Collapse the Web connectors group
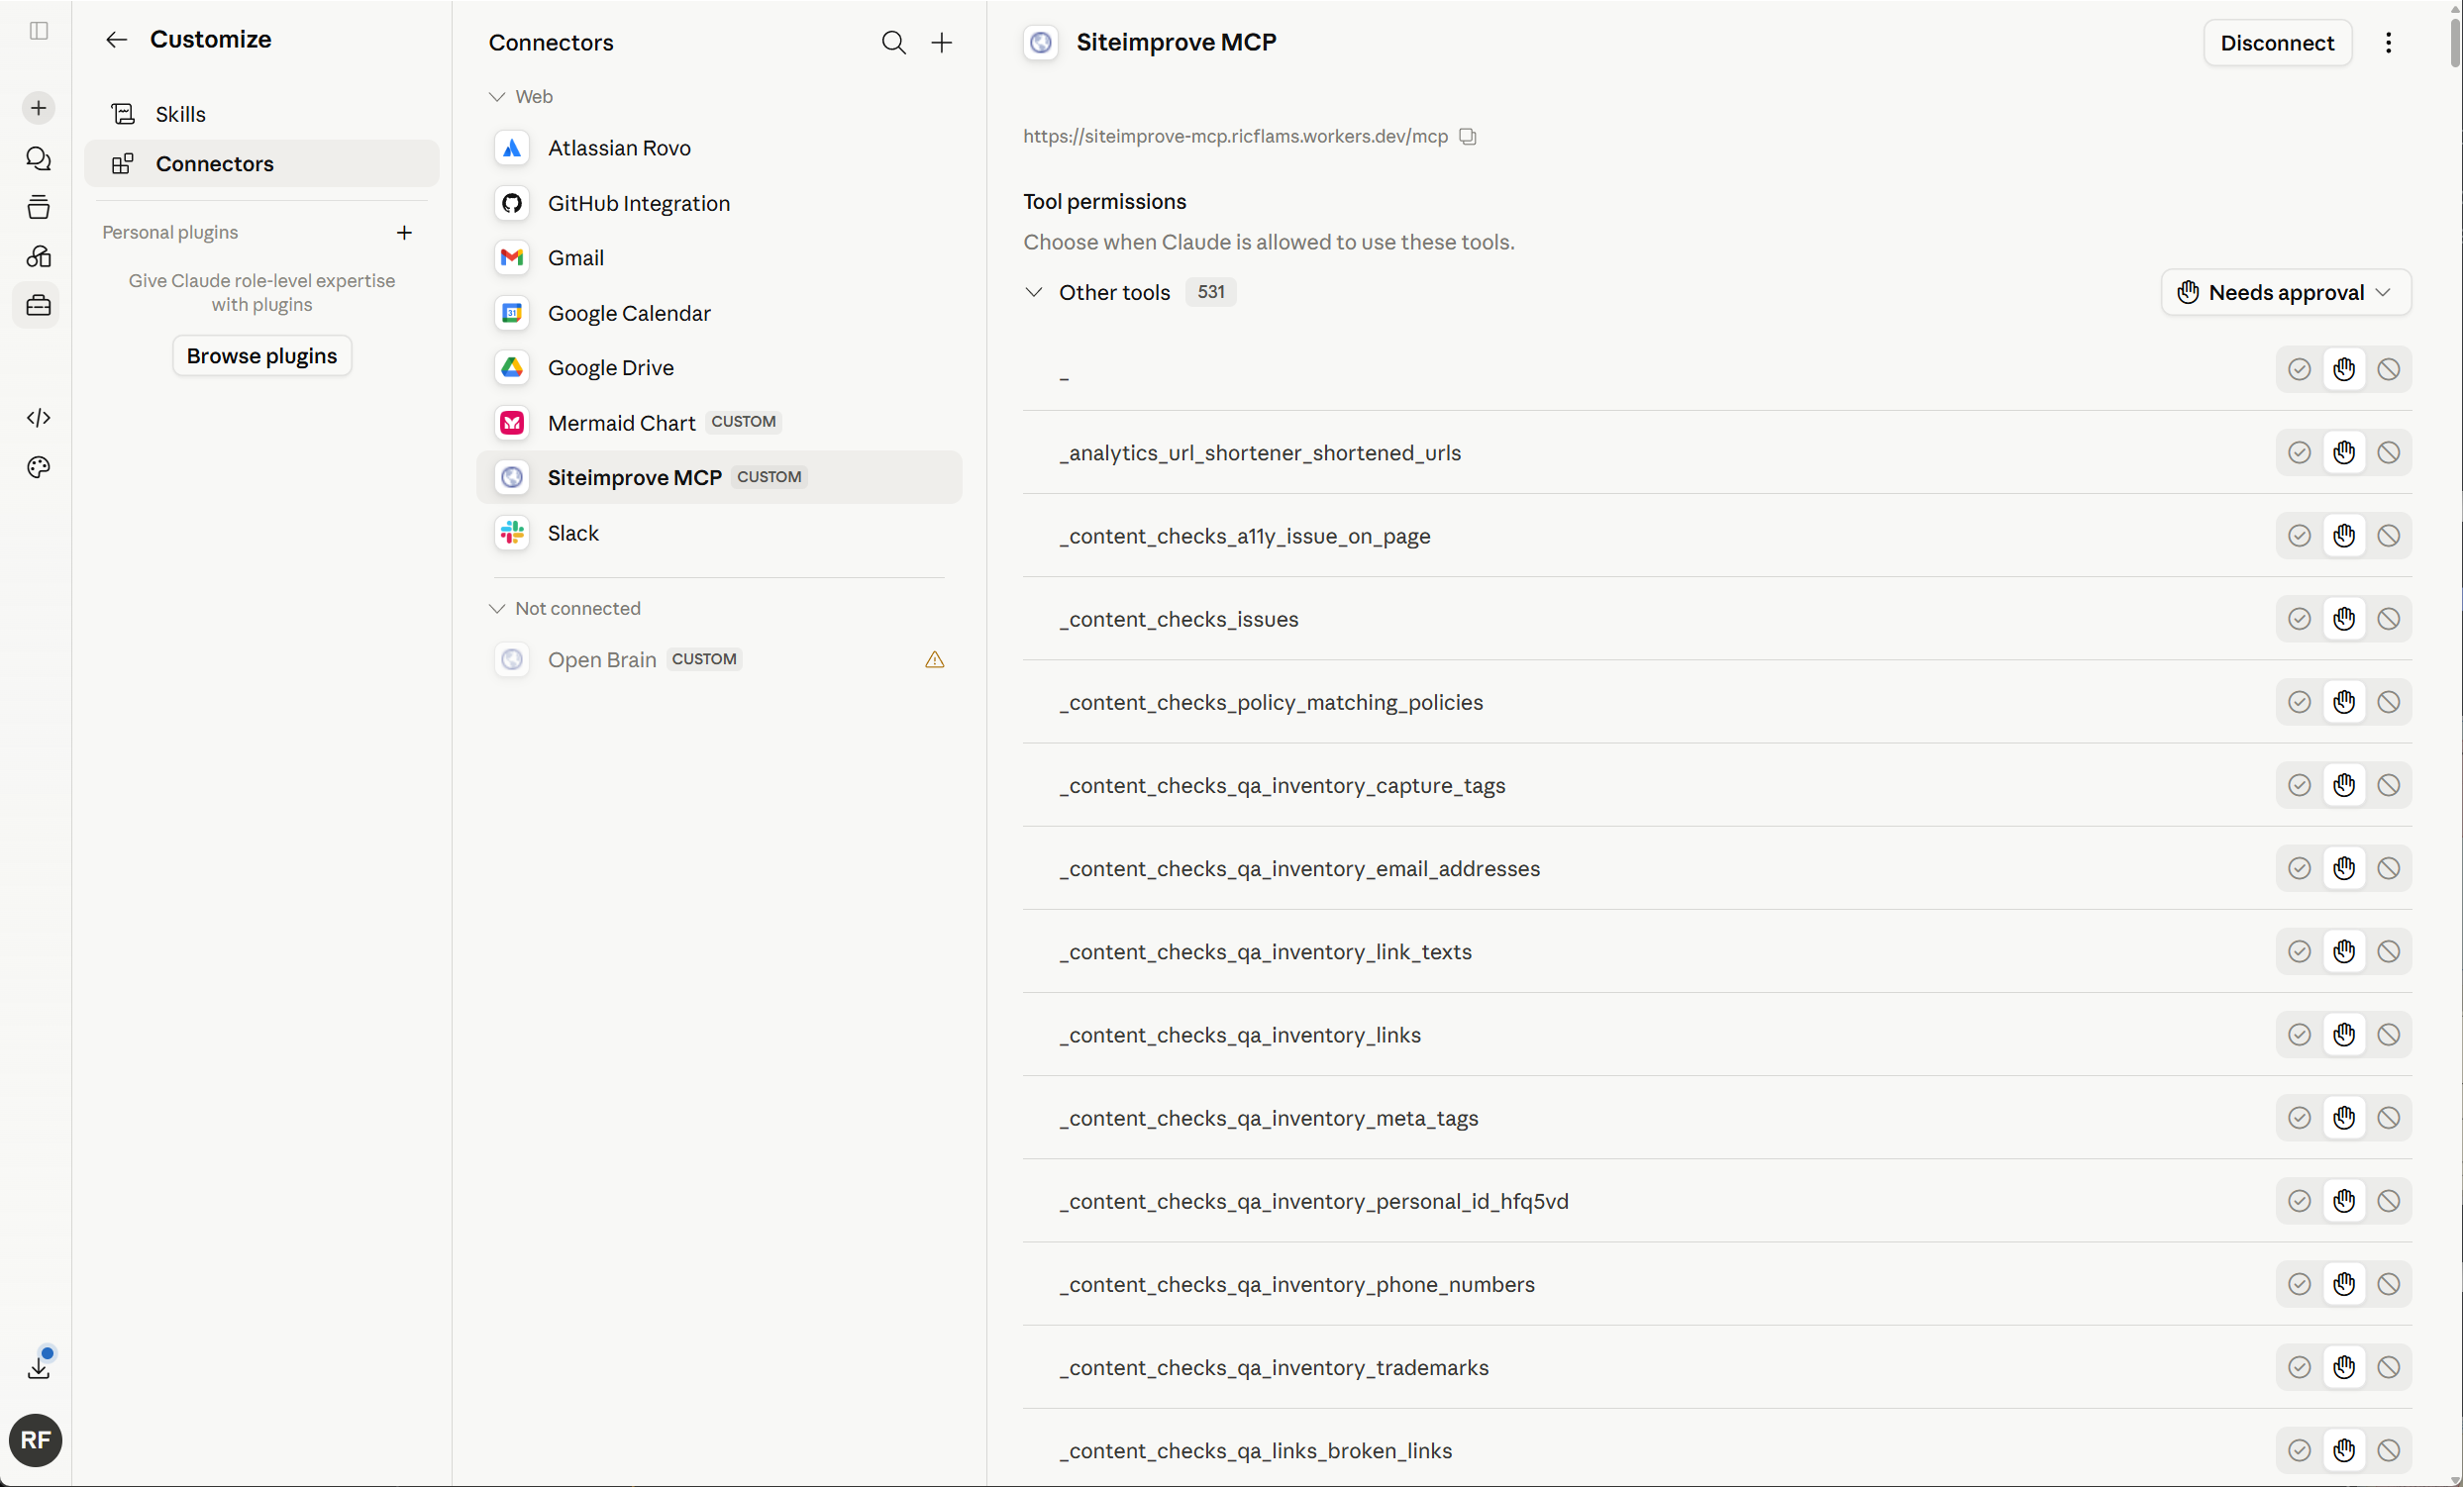 coord(497,96)
